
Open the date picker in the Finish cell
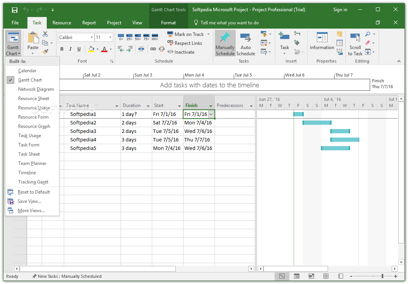click(211, 114)
